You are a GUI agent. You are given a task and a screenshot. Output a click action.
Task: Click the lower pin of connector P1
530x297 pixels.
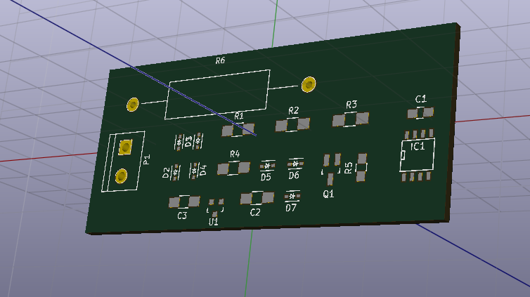point(121,175)
